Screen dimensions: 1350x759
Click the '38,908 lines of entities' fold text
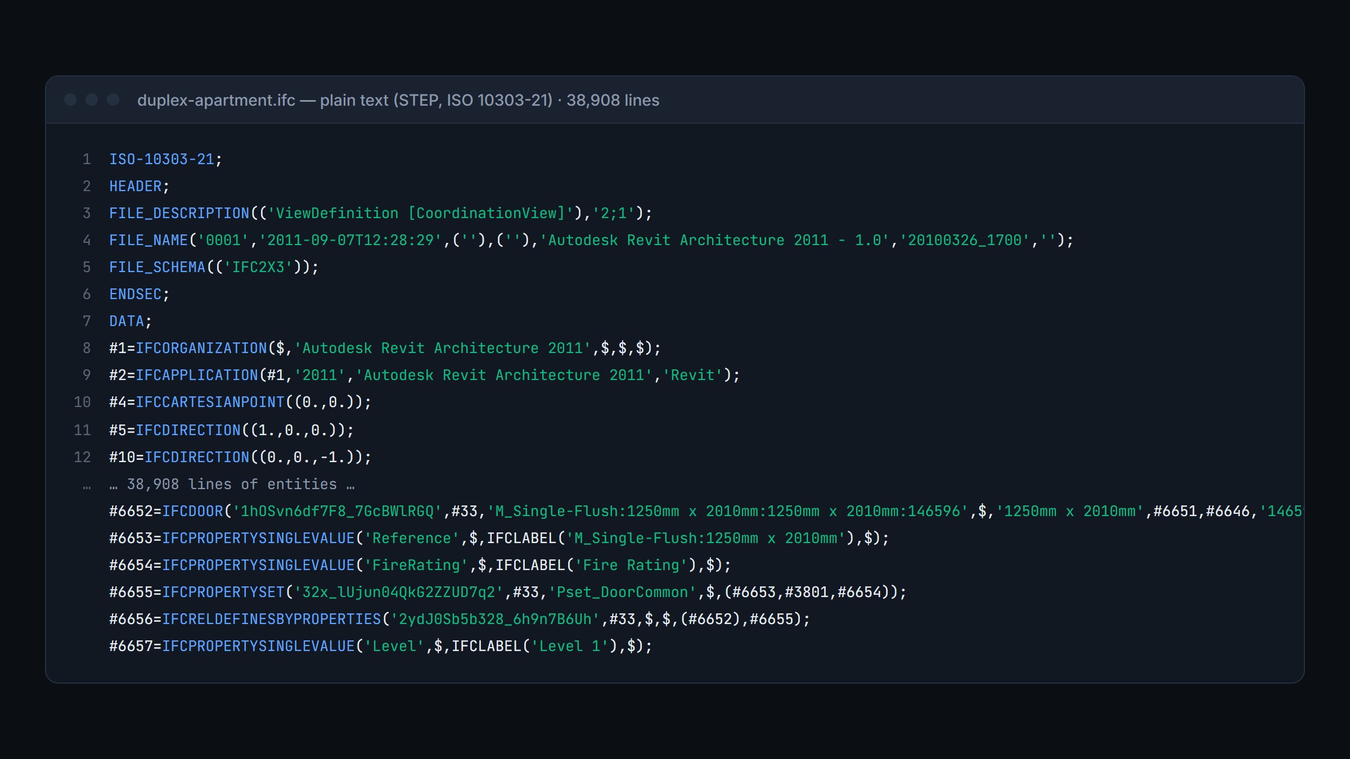[x=232, y=484]
